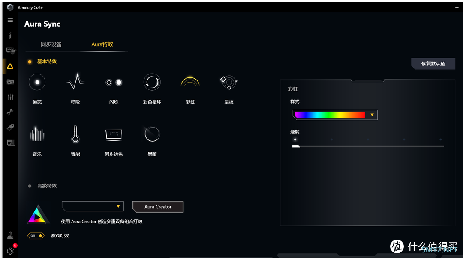Screen dimensions: 463x258
Task: Set speed to the fourth slider dot
Action: pos(404,139)
